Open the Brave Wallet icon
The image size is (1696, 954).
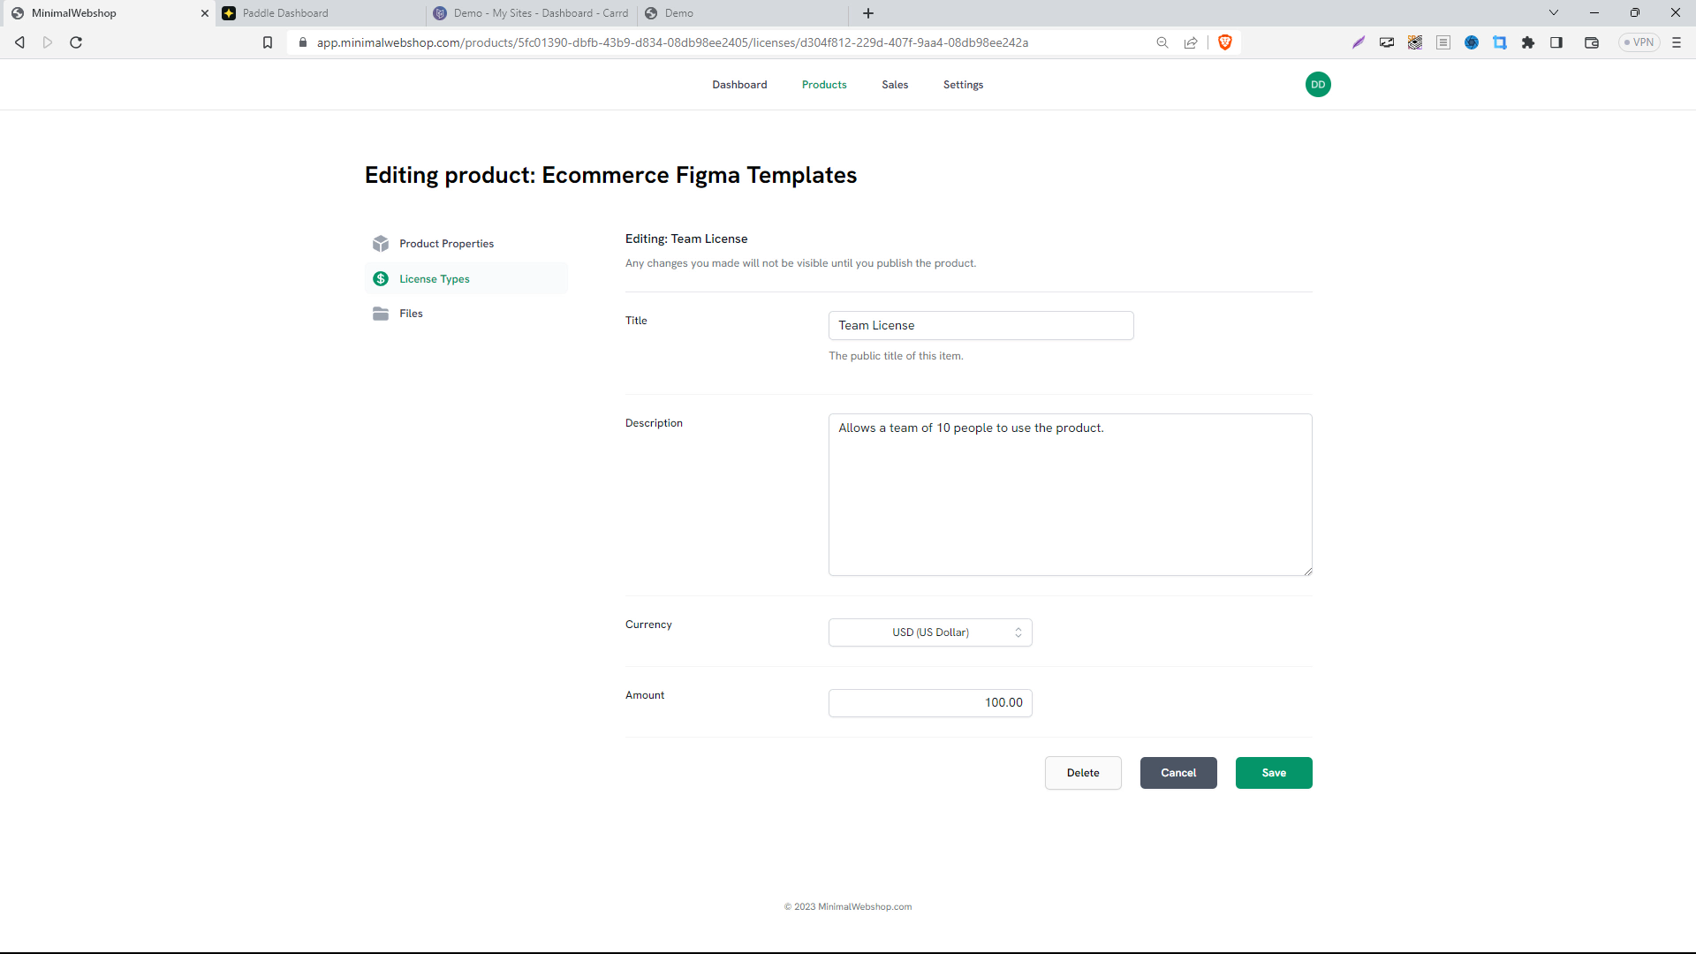click(1592, 42)
